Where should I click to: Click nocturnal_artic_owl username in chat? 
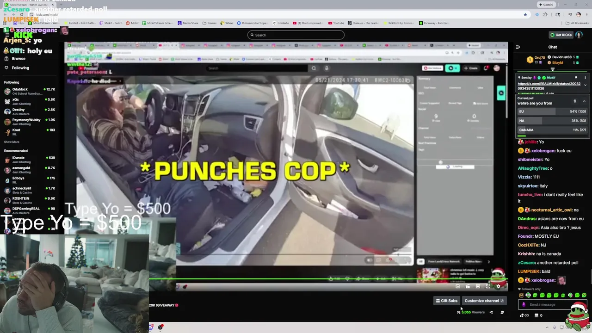click(x=551, y=210)
